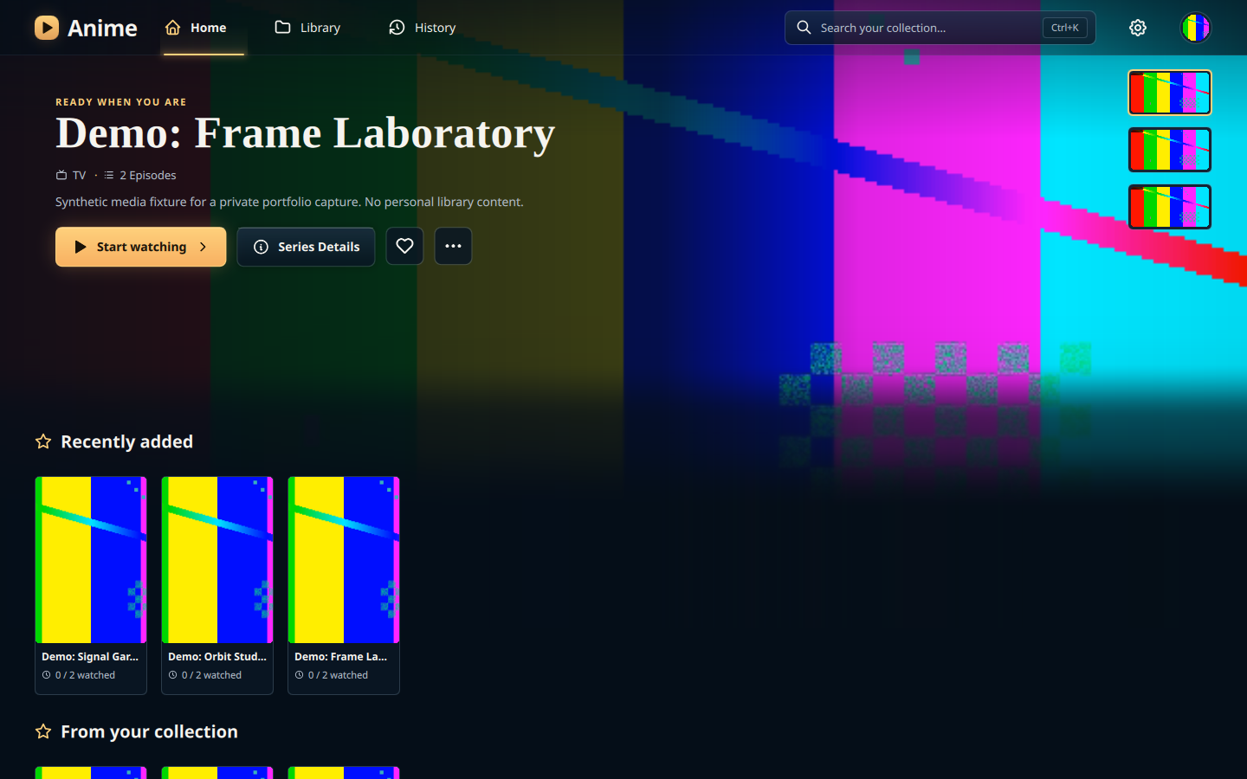
Task: Open Demo: Orbit Stud... card poster
Action: (217, 560)
